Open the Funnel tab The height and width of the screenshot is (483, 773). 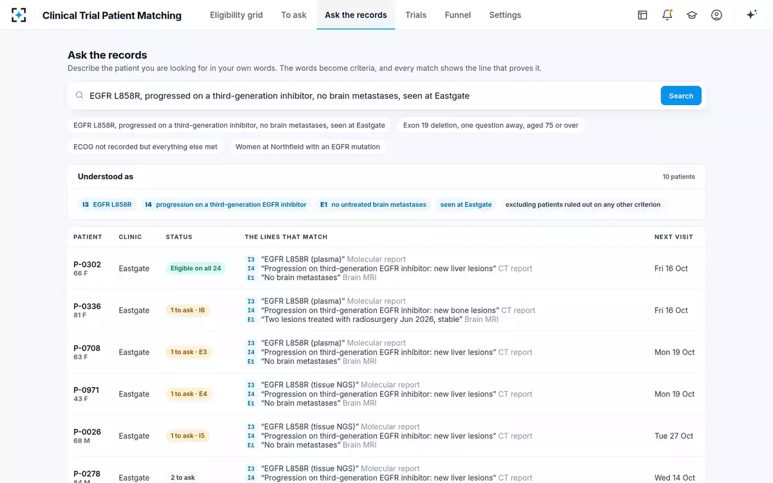458,15
